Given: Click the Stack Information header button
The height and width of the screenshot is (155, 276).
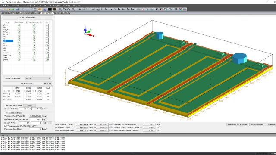Looking at the screenshot, I should tap(28, 17).
